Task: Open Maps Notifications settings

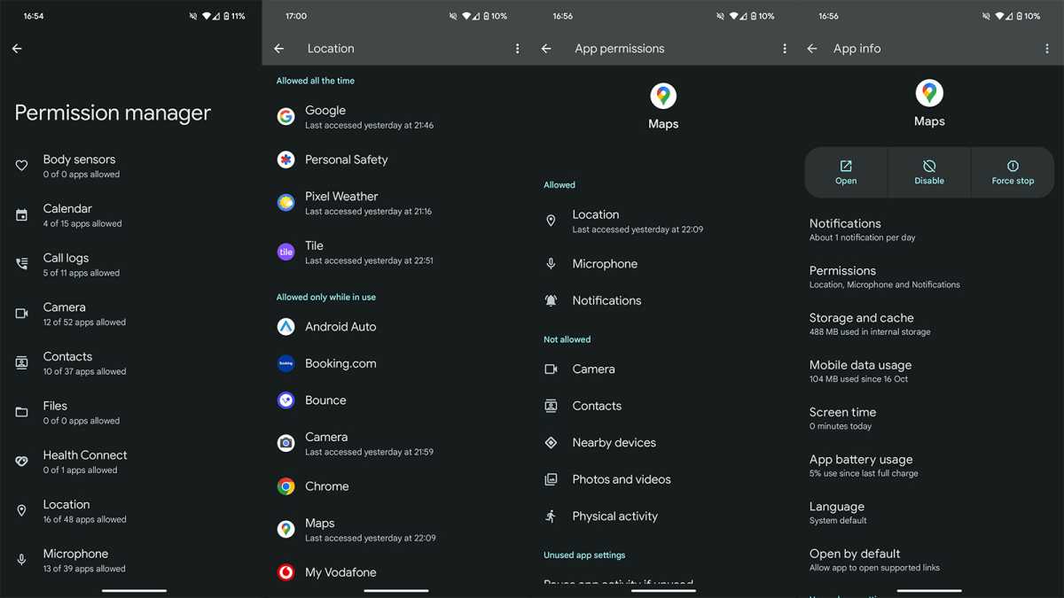Action: pos(929,229)
